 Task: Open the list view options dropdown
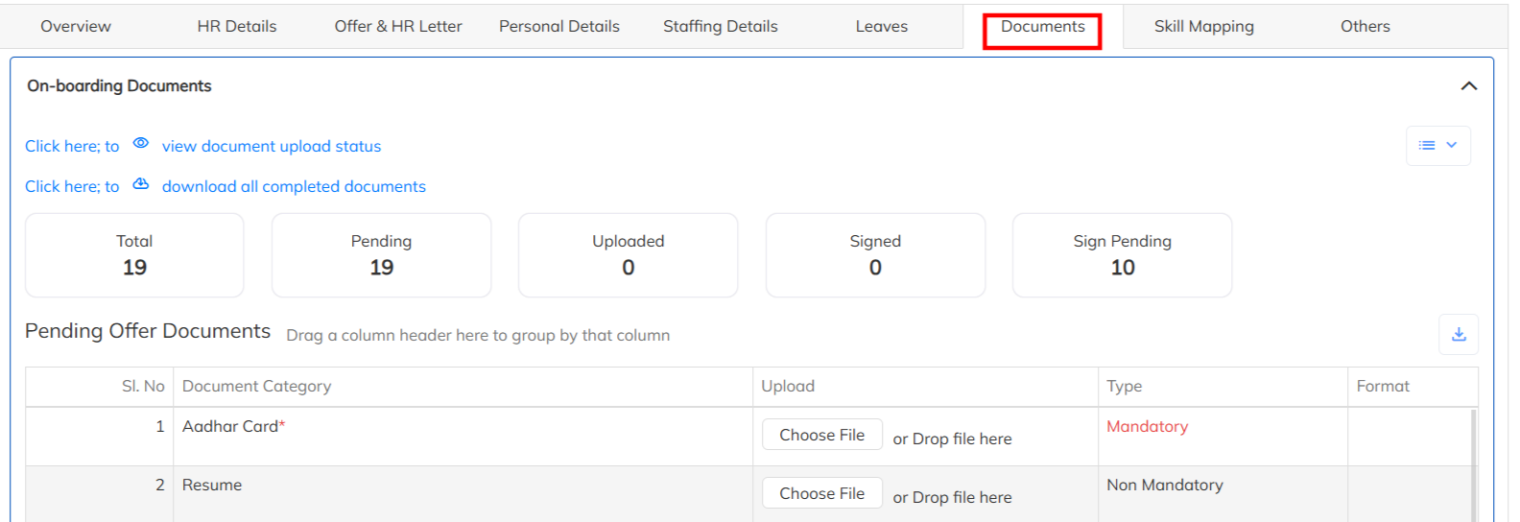point(1437,146)
